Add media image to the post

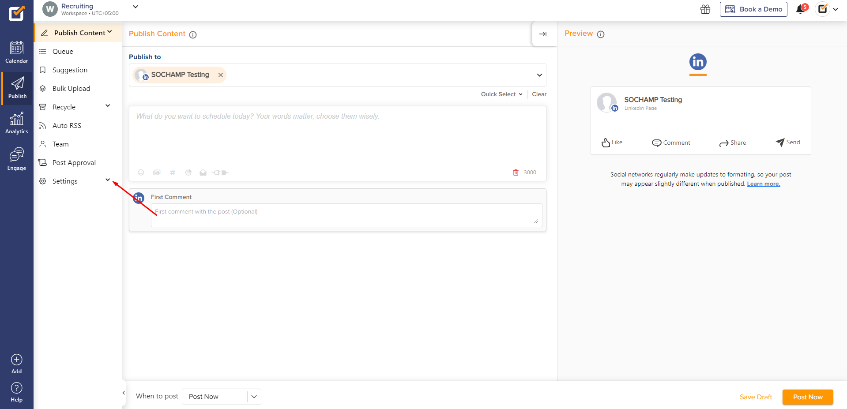point(157,173)
